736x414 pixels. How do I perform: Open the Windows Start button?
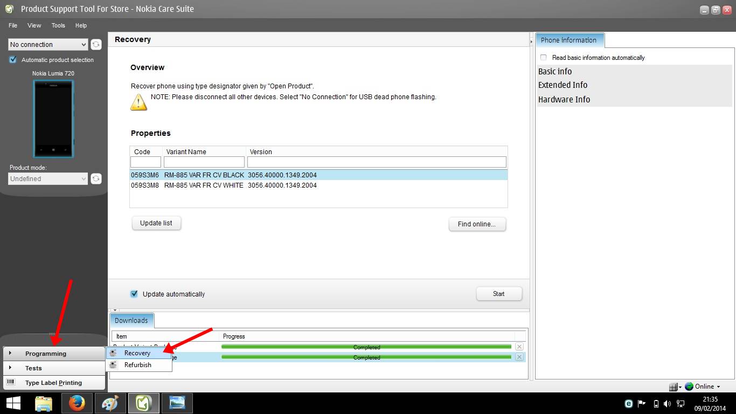tap(13, 403)
